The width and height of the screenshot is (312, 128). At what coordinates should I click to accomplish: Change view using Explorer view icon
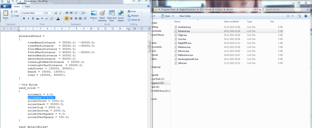288,16
